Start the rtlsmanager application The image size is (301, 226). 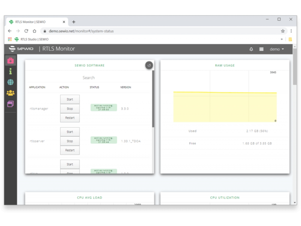tap(70, 99)
